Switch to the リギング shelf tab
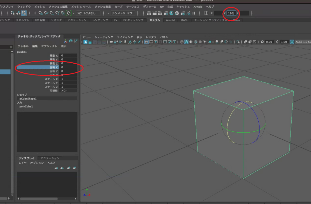This screenshot has height=204, width=311. [56, 20]
